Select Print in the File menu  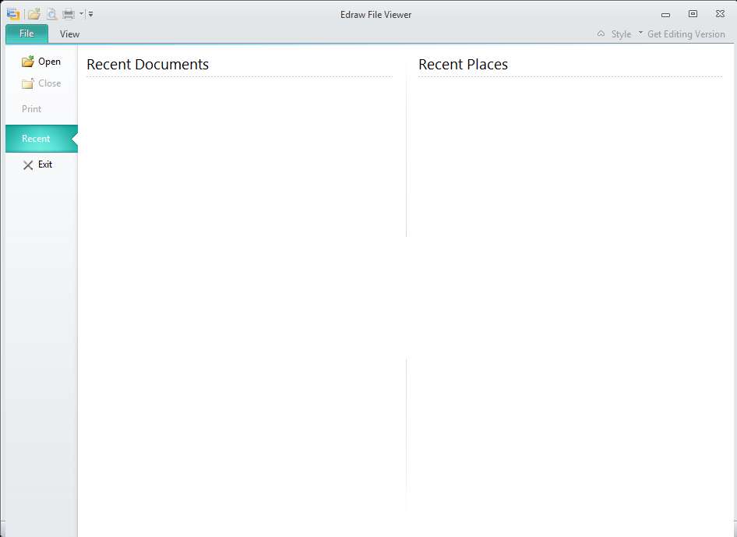coord(31,108)
